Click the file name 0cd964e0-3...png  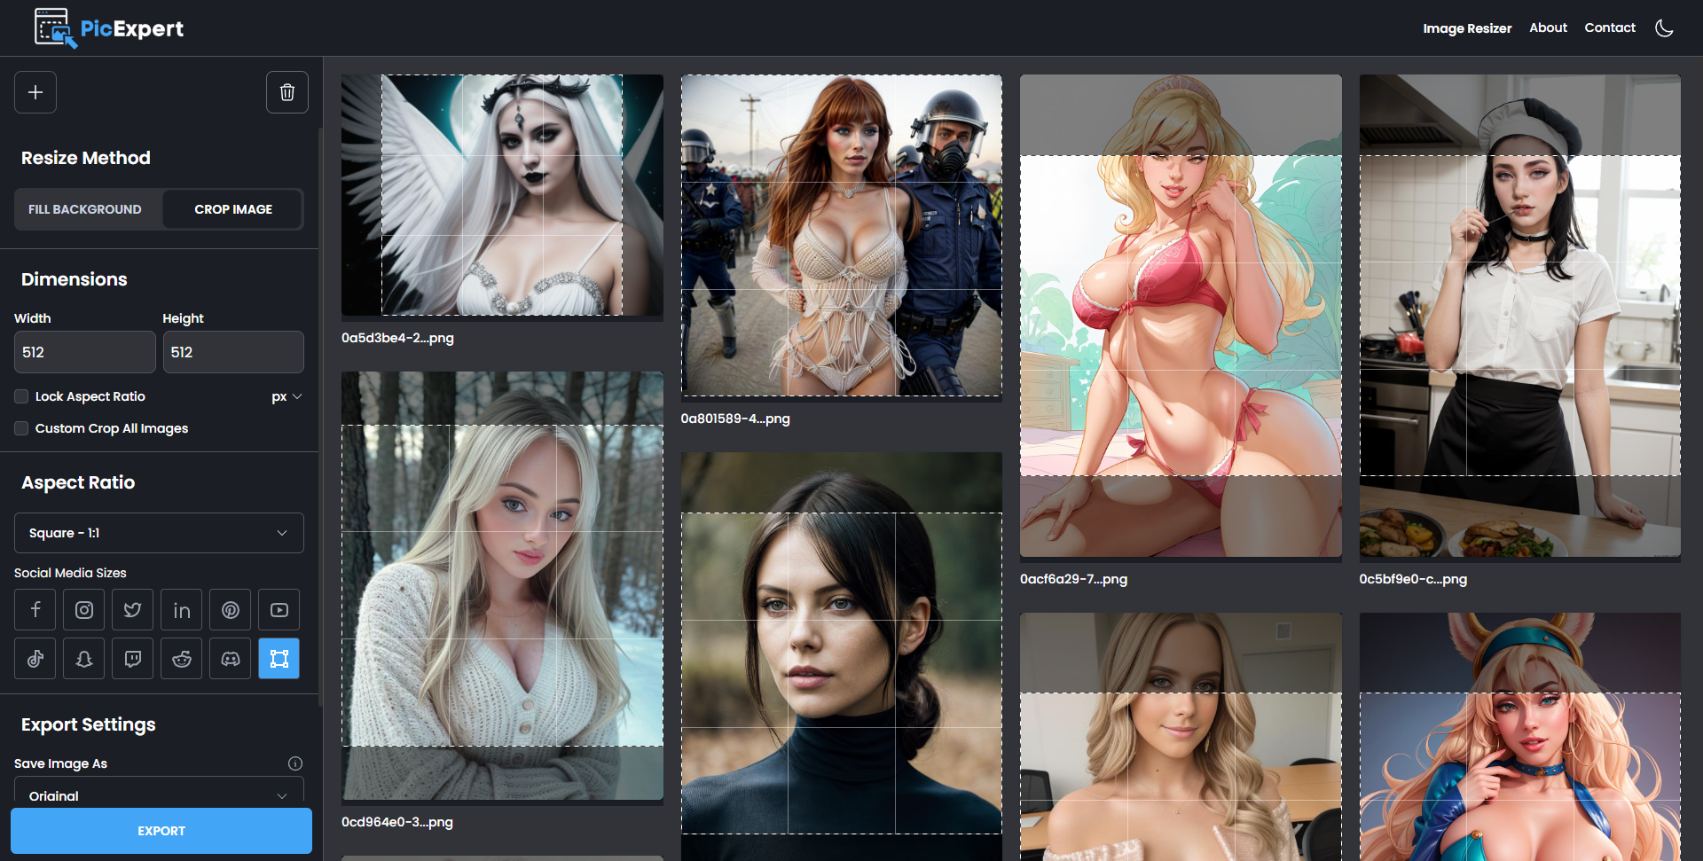click(397, 822)
